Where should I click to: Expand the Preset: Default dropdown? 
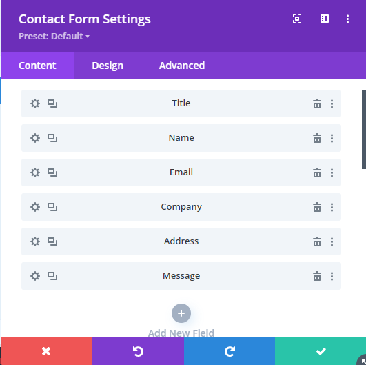tap(54, 36)
